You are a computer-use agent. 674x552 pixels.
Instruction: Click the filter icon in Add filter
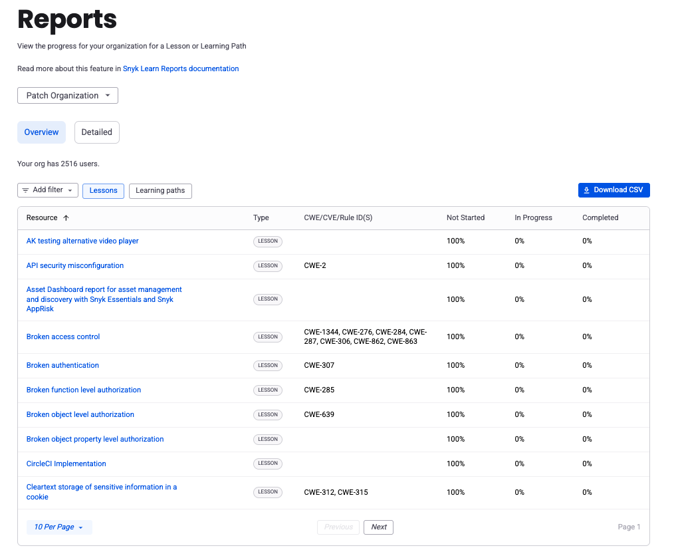pos(26,190)
